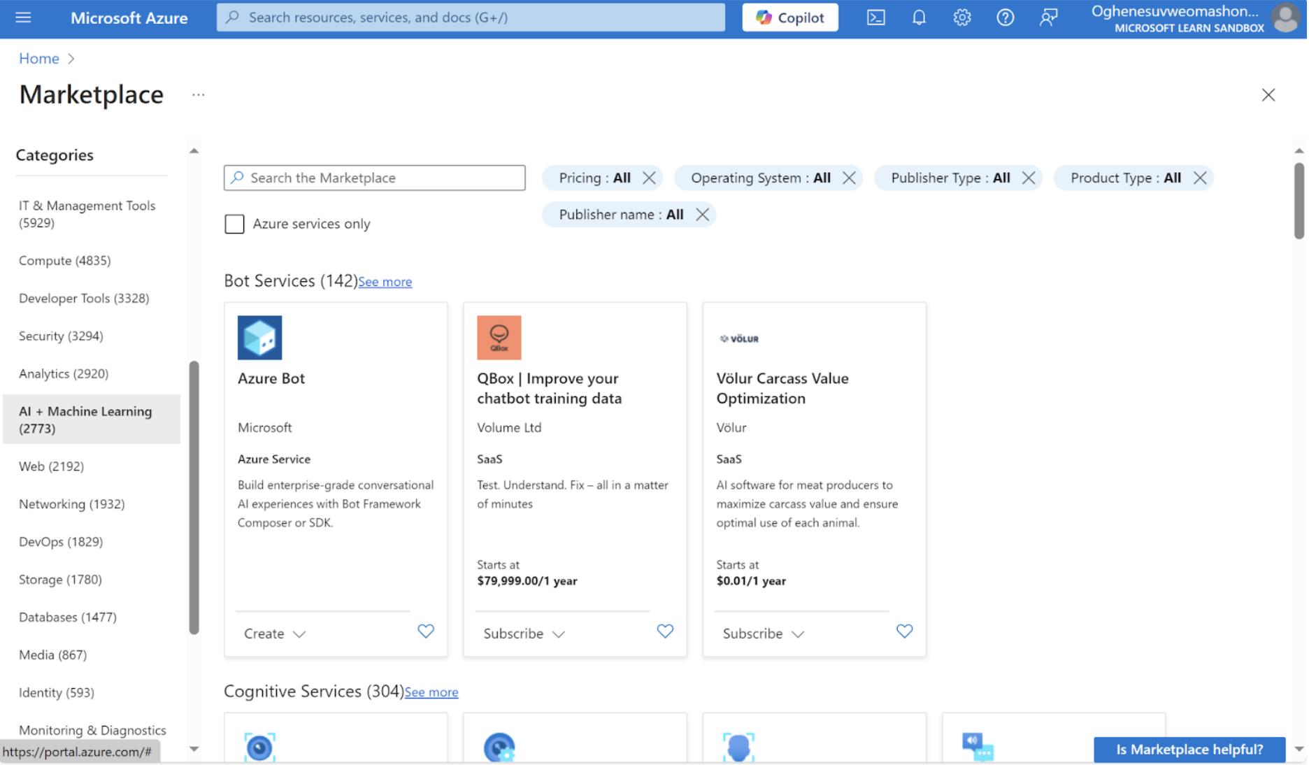Remove the Publisher Type filter

[1030, 178]
